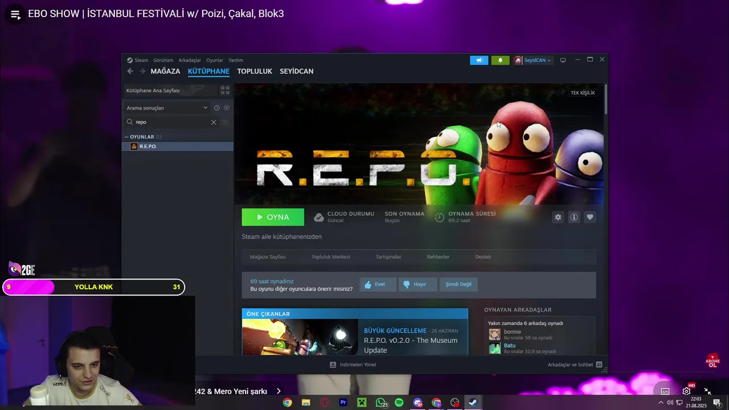Open WhatsApp from the taskbar
Image resolution: width=729 pixels, height=410 pixels.
pos(380,403)
